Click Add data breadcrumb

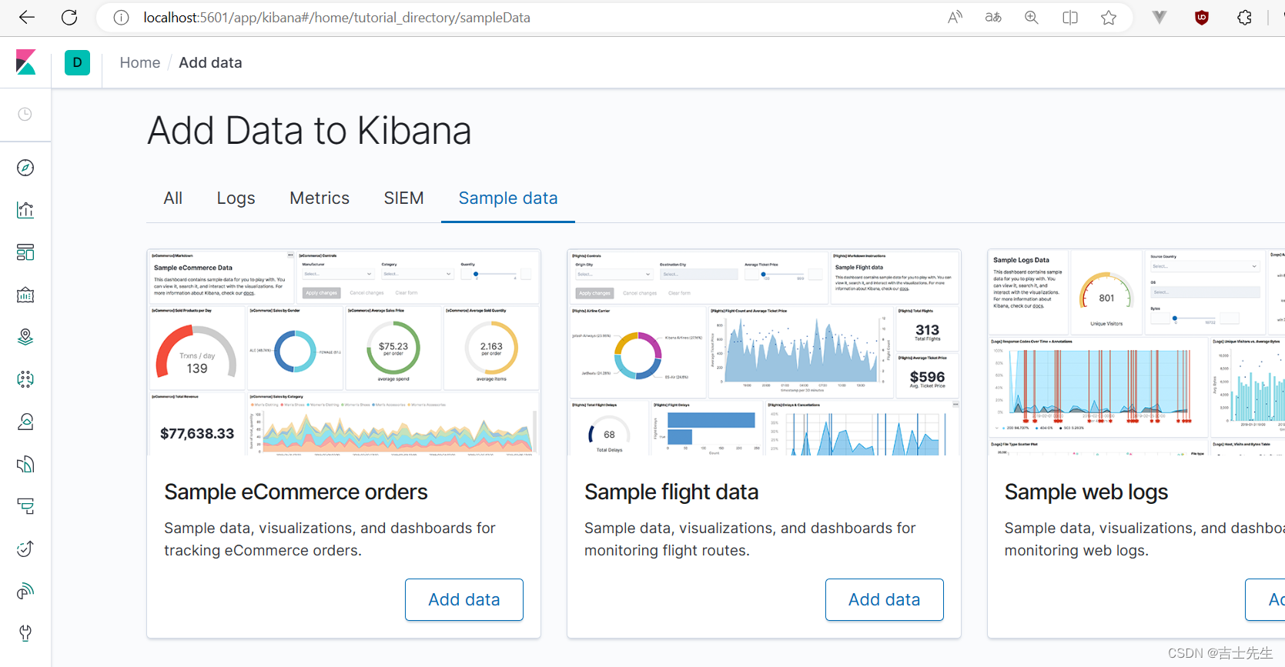[x=210, y=63]
